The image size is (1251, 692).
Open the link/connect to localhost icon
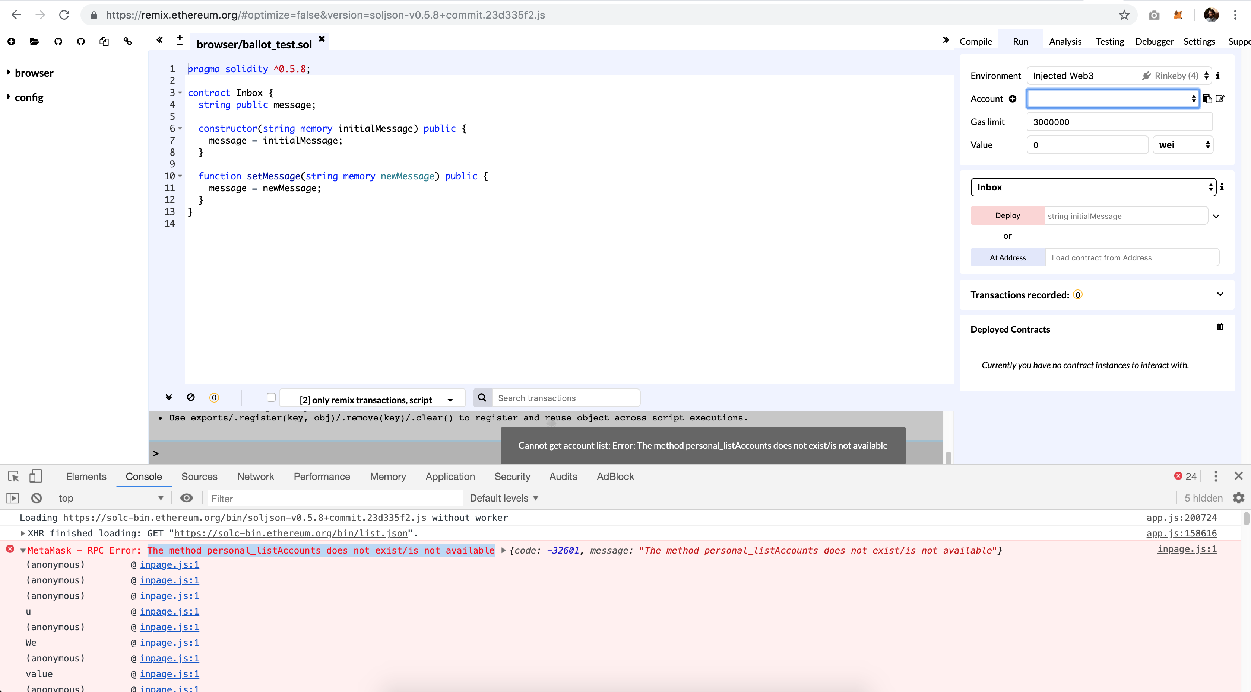click(127, 41)
